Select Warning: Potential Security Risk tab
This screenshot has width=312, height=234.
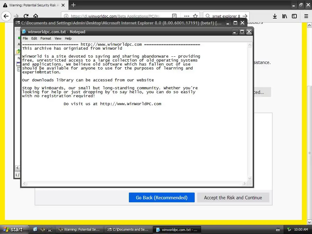34,5
